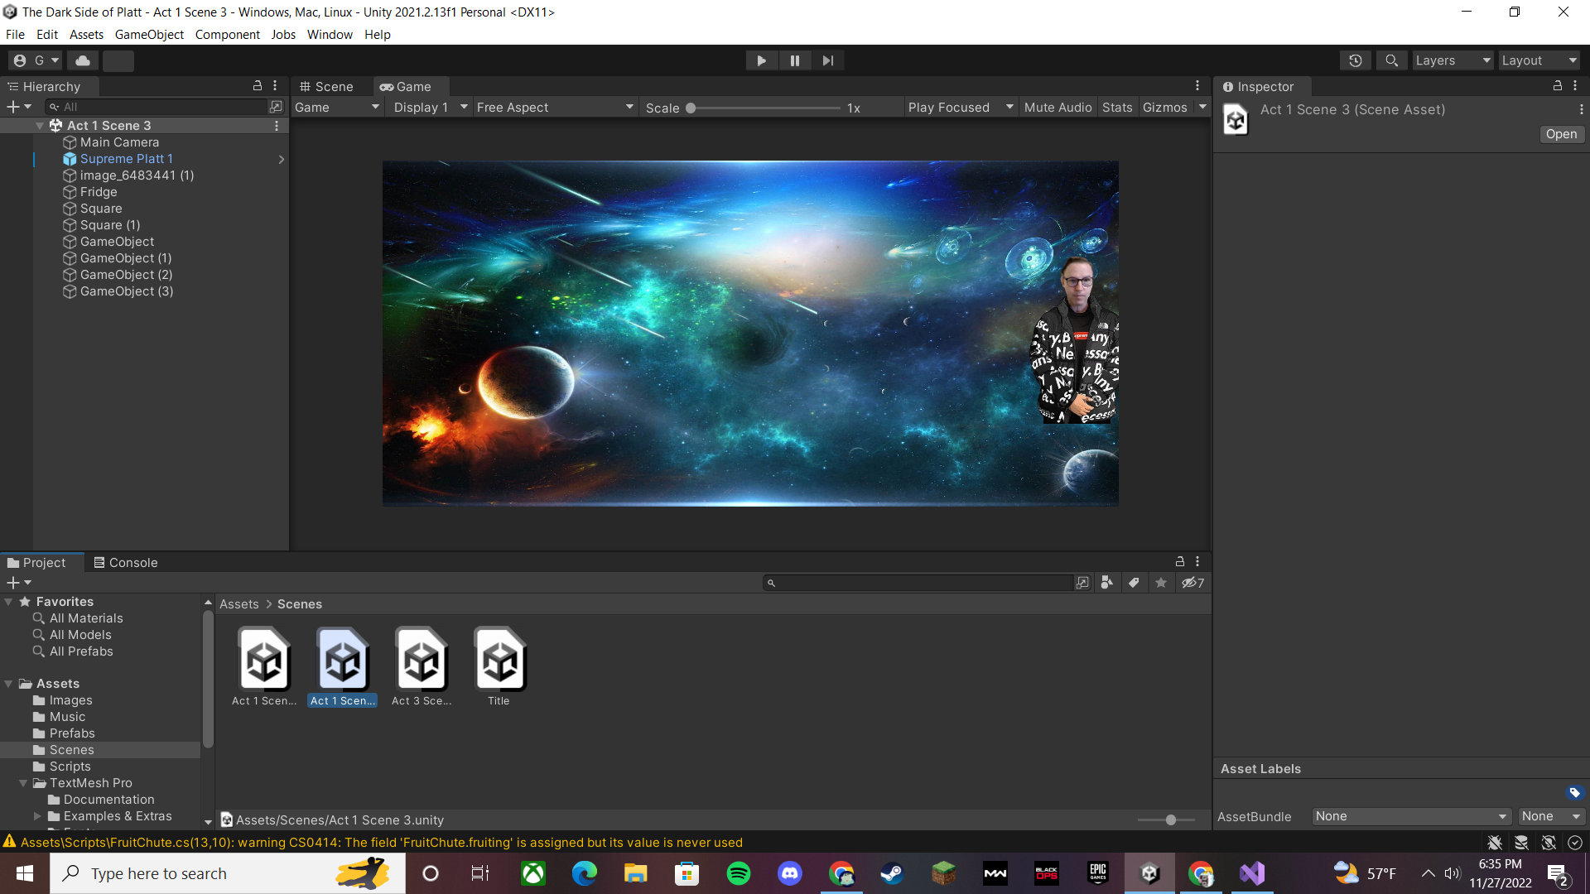The image size is (1590, 894).
Task: Click the Play button in toolbar
Action: (x=761, y=60)
